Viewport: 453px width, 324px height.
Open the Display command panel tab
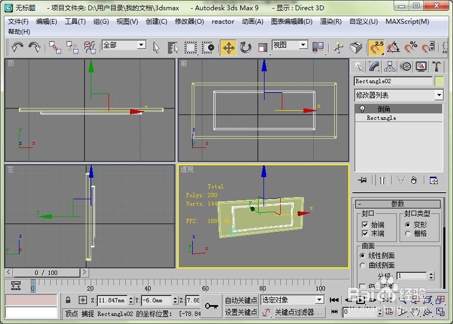[421, 67]
